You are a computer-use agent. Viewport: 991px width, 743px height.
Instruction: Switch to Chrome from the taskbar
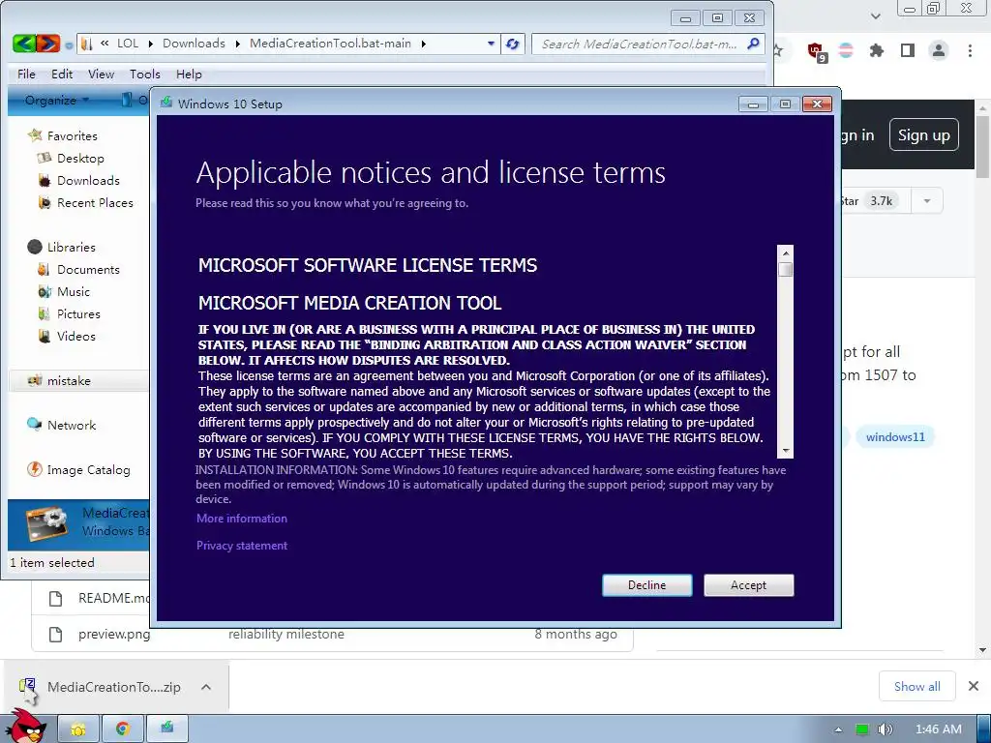coord(123,729)
